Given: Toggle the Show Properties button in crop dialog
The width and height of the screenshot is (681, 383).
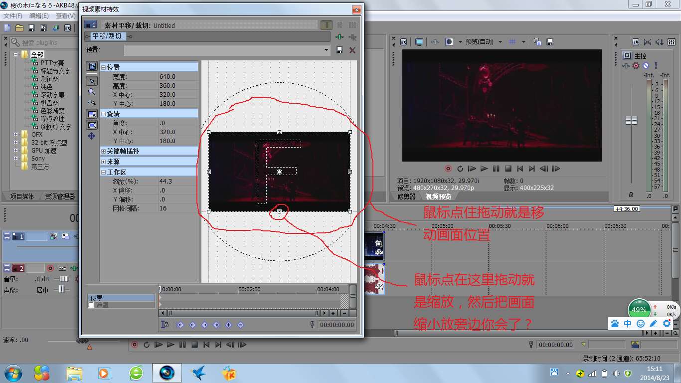Looking at the screenshot, I should pos(92,66).
